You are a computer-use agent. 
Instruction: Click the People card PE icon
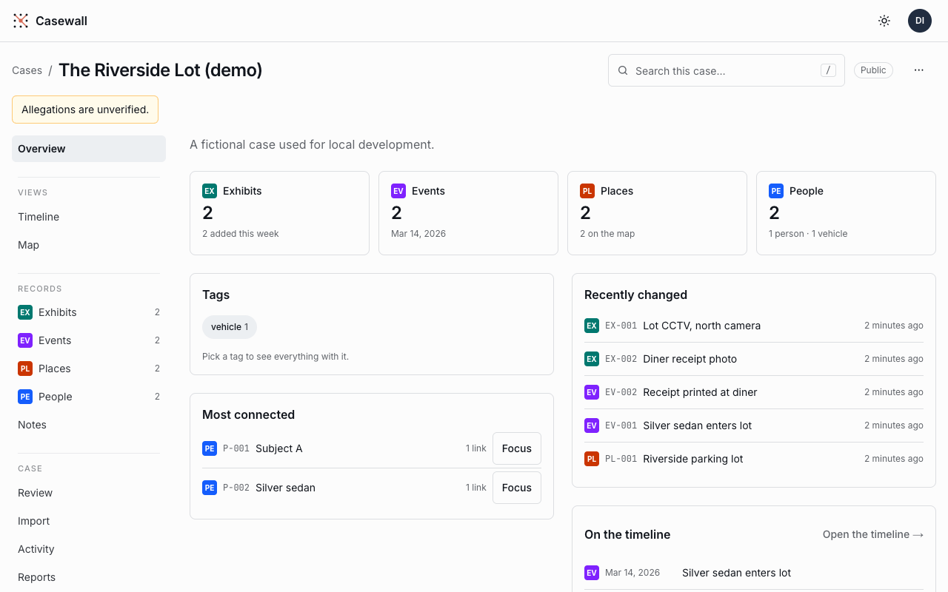point(776,191)
